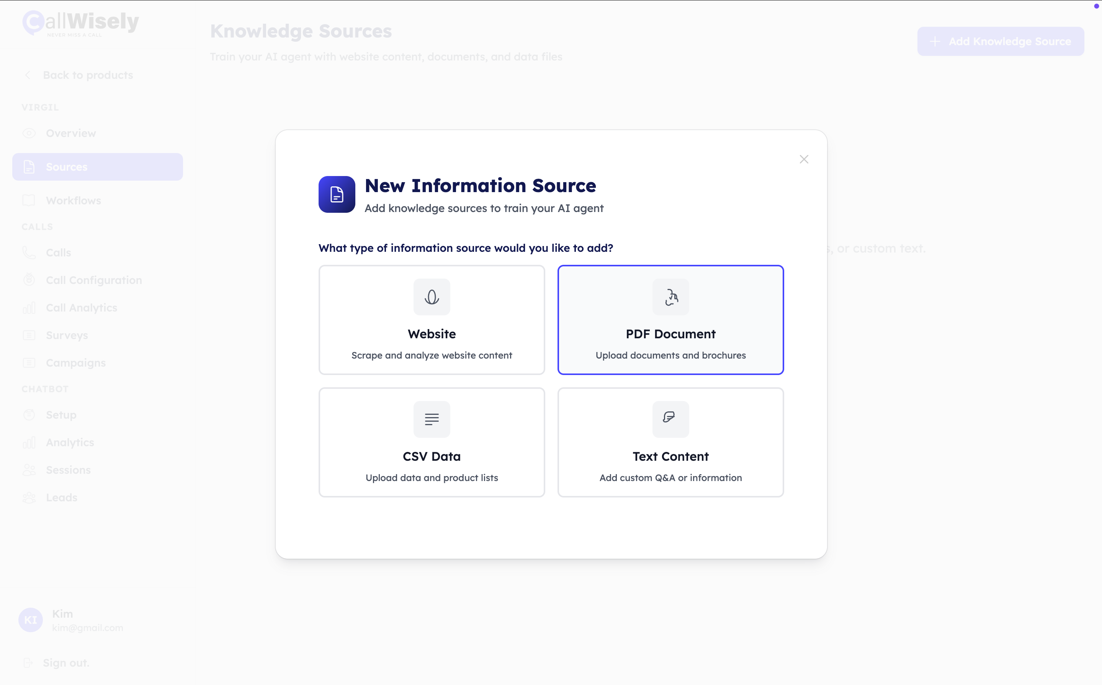
Task: Click the Website microphone icon
Action: 431,297
